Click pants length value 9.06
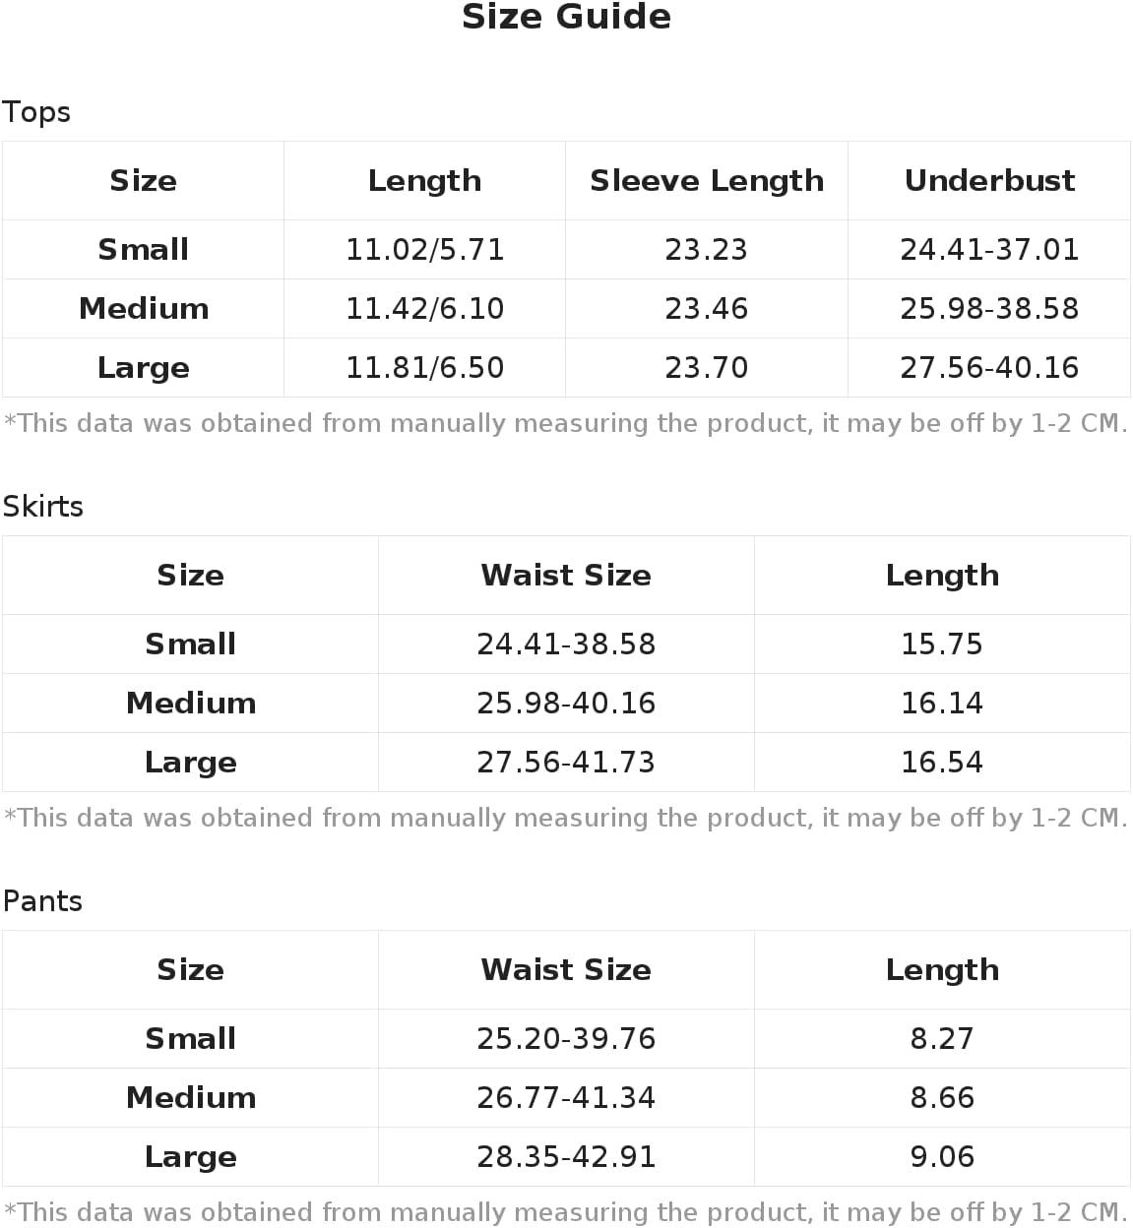Image resolution: width=1133 pixels, height=1228 pixels. (x=942, y=1157)
